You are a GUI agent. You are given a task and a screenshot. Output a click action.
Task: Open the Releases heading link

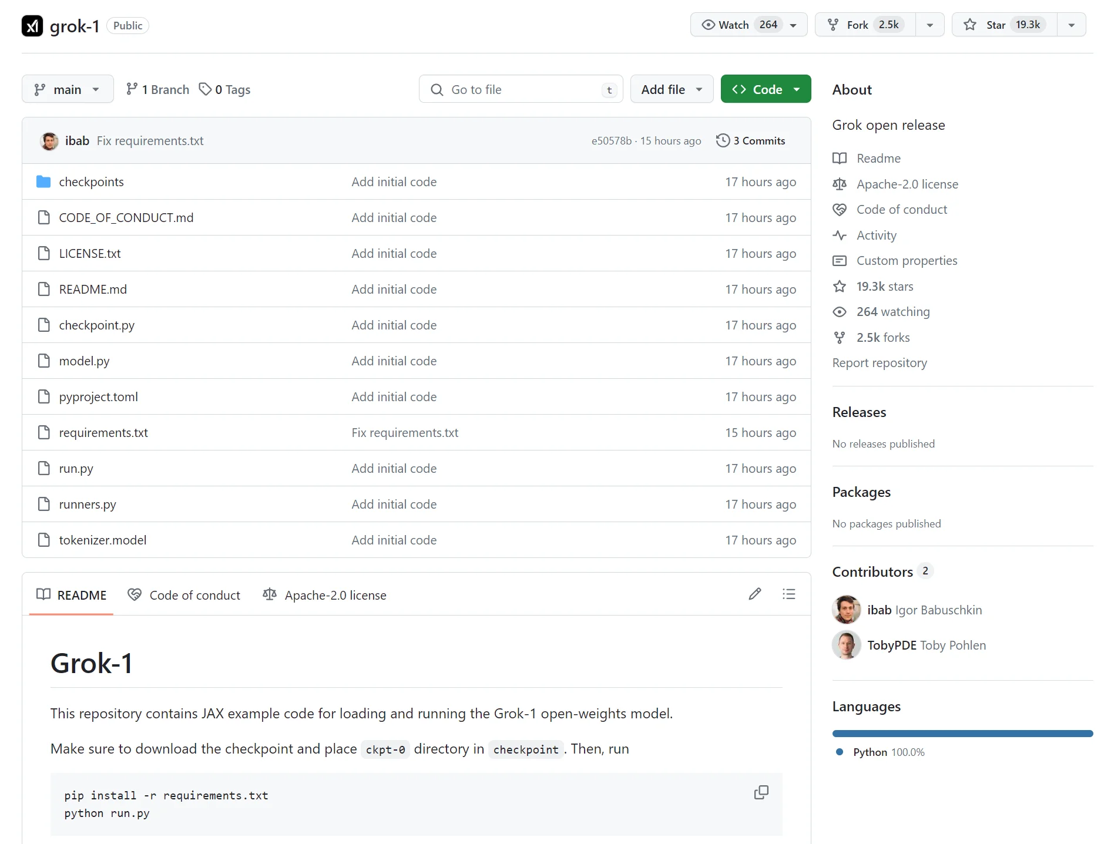click(x=859, y=412)
